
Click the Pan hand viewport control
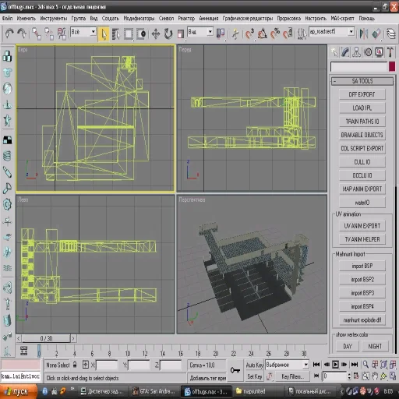(x=375, y=376)
